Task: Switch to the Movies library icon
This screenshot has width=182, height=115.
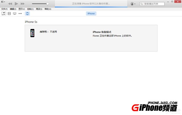Action: 9,14
